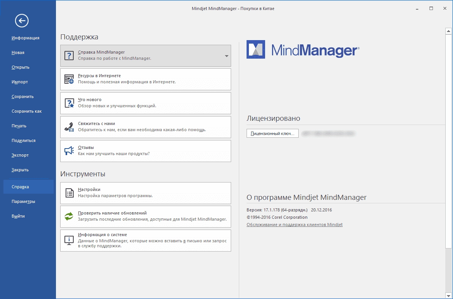Minimize the MindManager window
Image resolution: width=453 pixels, height=299 pixels.
click(417, 8)
